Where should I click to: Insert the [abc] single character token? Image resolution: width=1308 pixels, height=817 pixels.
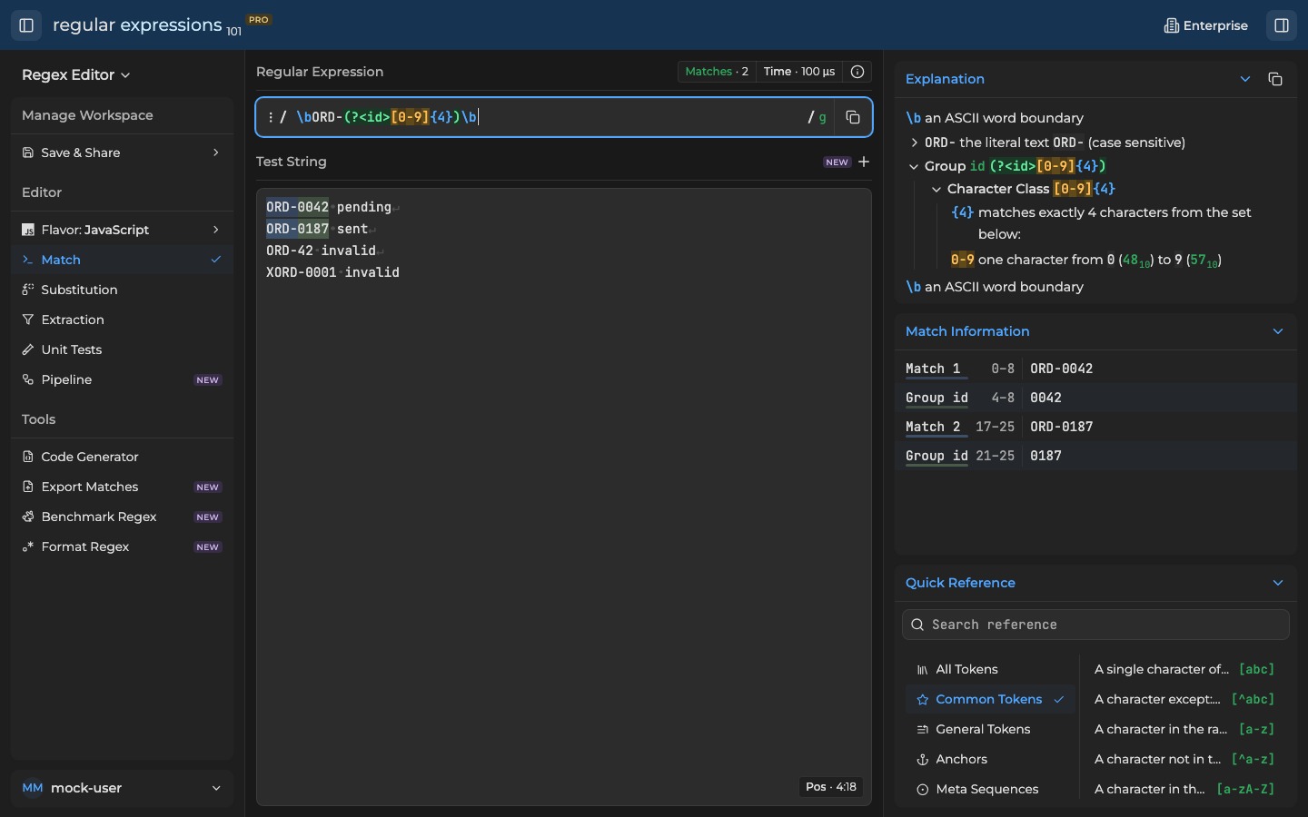(1185, 670)
